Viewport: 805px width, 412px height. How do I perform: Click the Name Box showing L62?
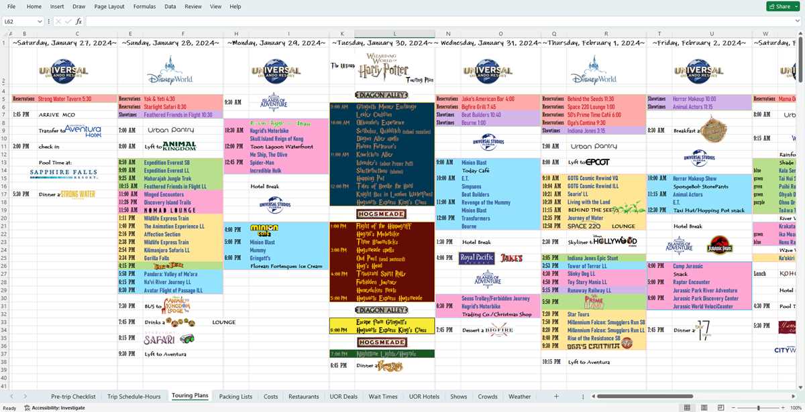pos(19,21)
